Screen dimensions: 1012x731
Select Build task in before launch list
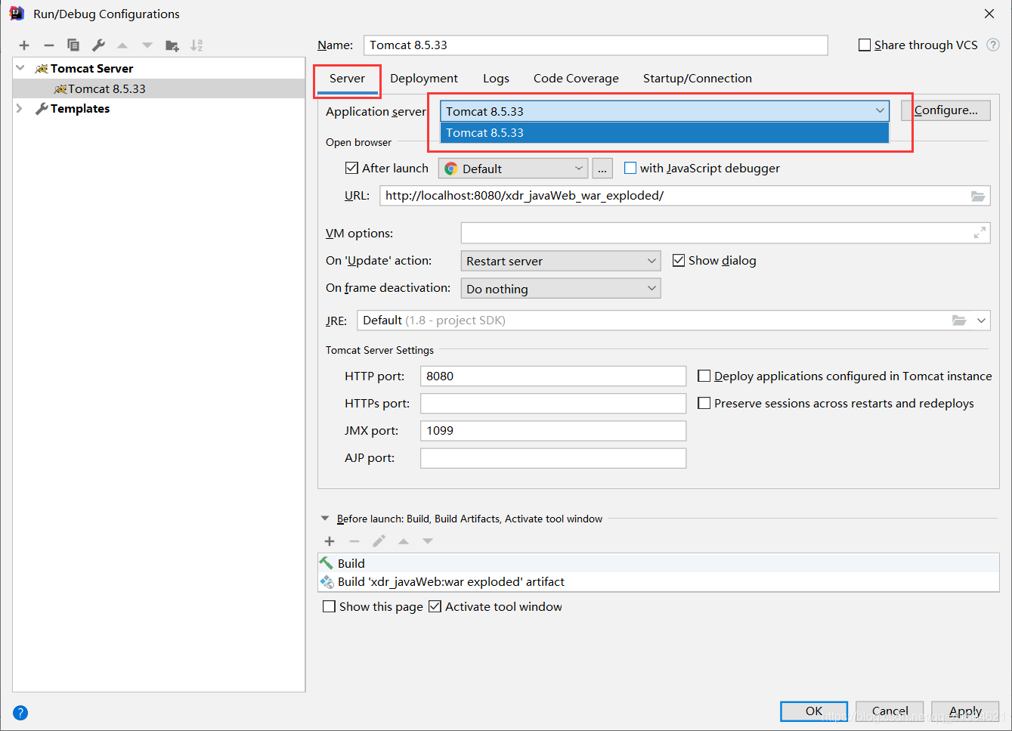coord(658,563)
